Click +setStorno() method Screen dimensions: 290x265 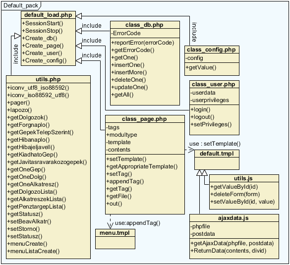click(23, 229)
